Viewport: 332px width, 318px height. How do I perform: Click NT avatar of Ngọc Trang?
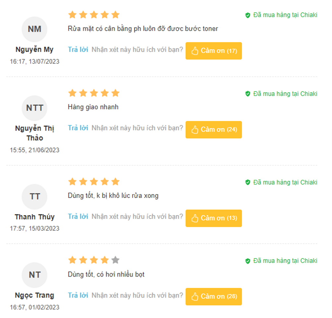34,275
